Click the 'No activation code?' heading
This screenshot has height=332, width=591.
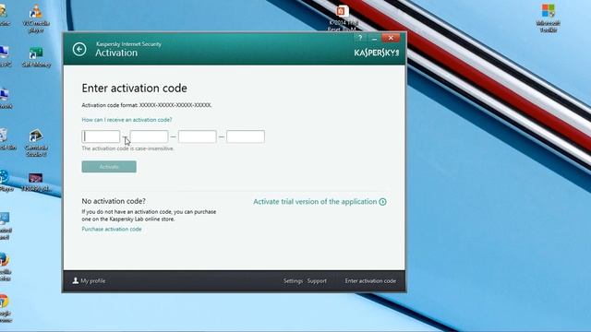[114, 201]
